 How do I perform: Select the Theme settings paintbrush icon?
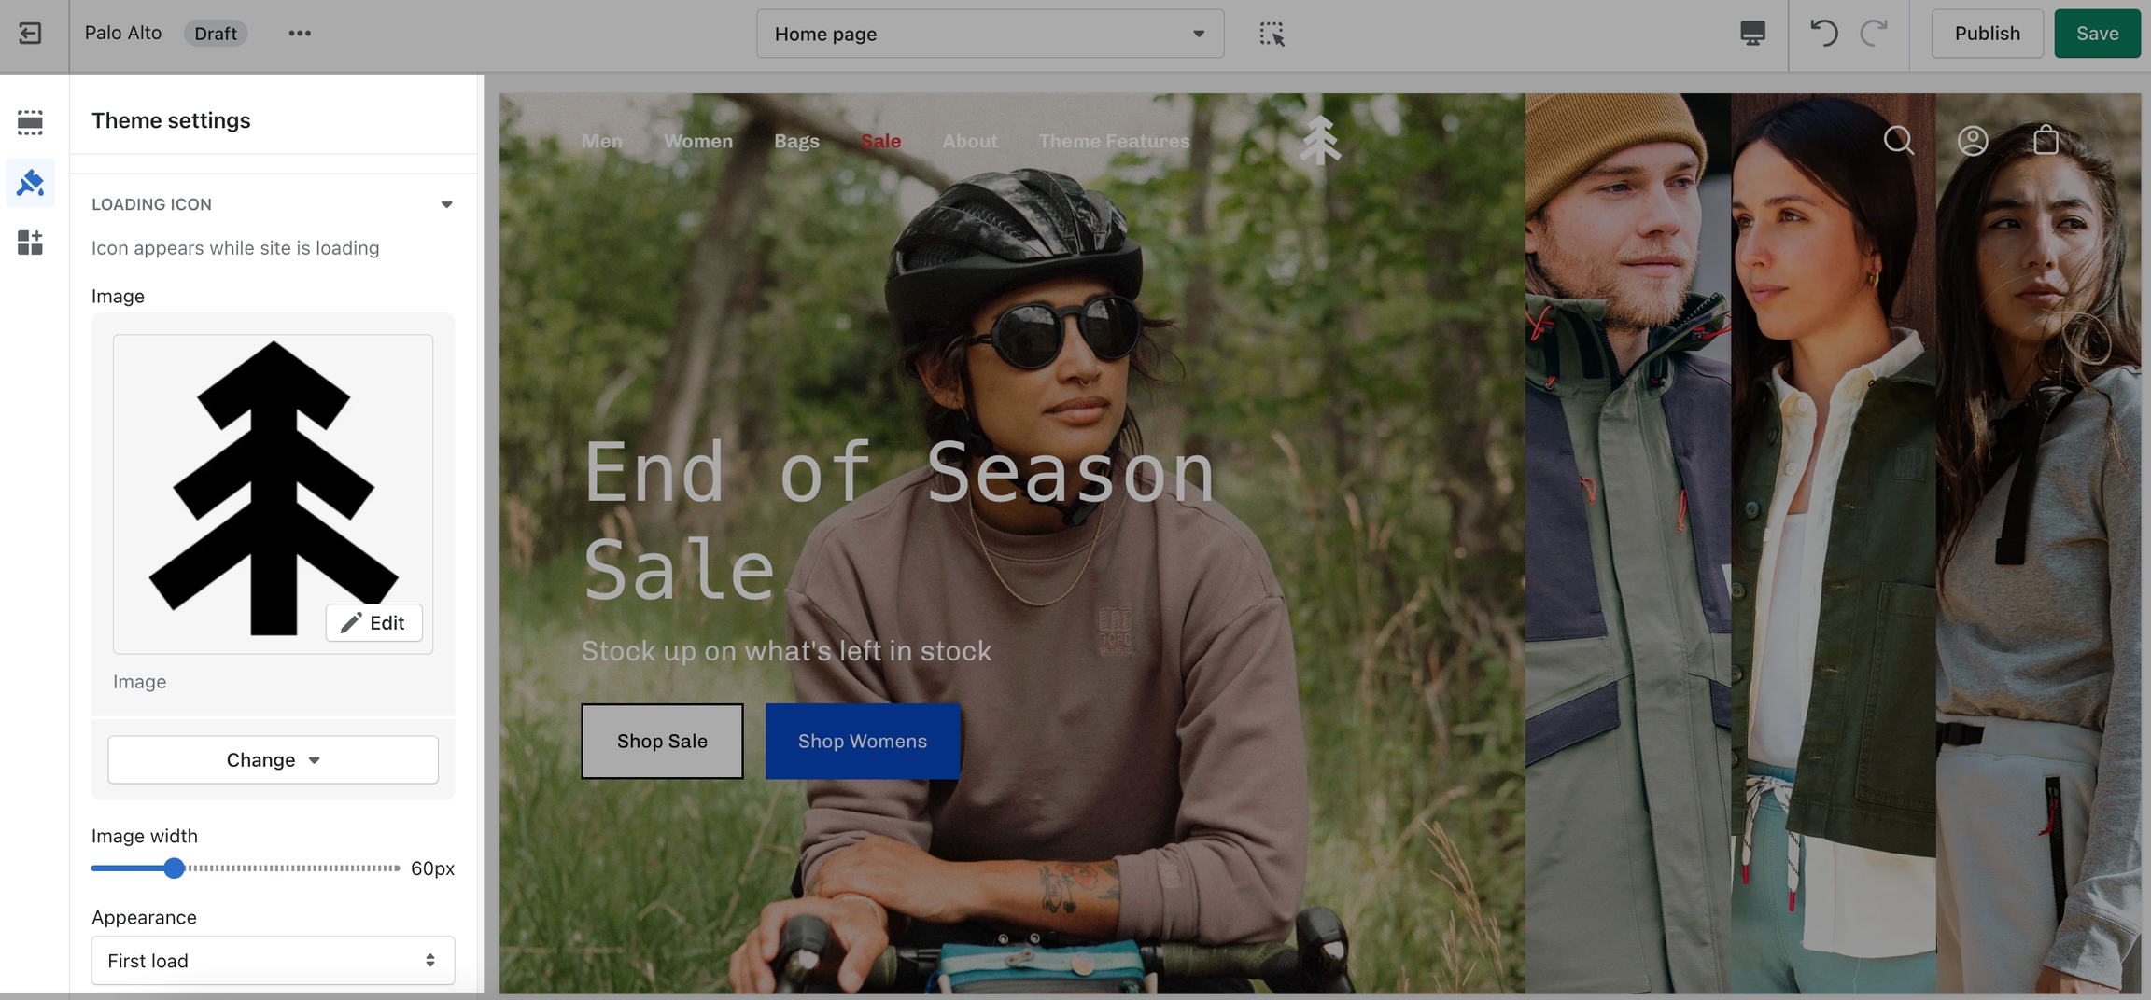(30, 183)
